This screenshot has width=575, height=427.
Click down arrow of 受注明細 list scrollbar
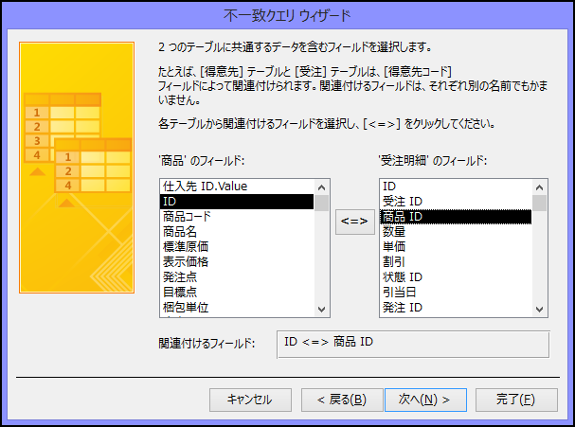click(x=539, y=309)
